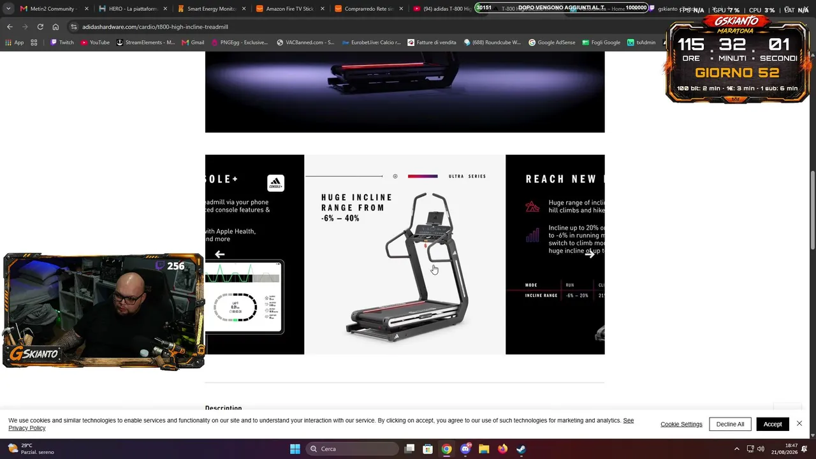Close the Amazon Fire TV Stick tab
The width and height of the screenshot is (816, 459).
[323, 9]
